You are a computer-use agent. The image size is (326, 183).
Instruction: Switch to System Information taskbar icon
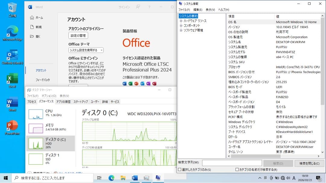pyautogui.click(x=158, y=178)
